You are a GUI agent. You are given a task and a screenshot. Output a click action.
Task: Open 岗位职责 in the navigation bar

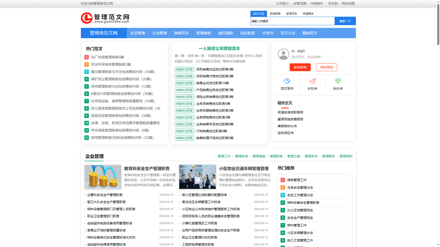(x=248, y=33)
